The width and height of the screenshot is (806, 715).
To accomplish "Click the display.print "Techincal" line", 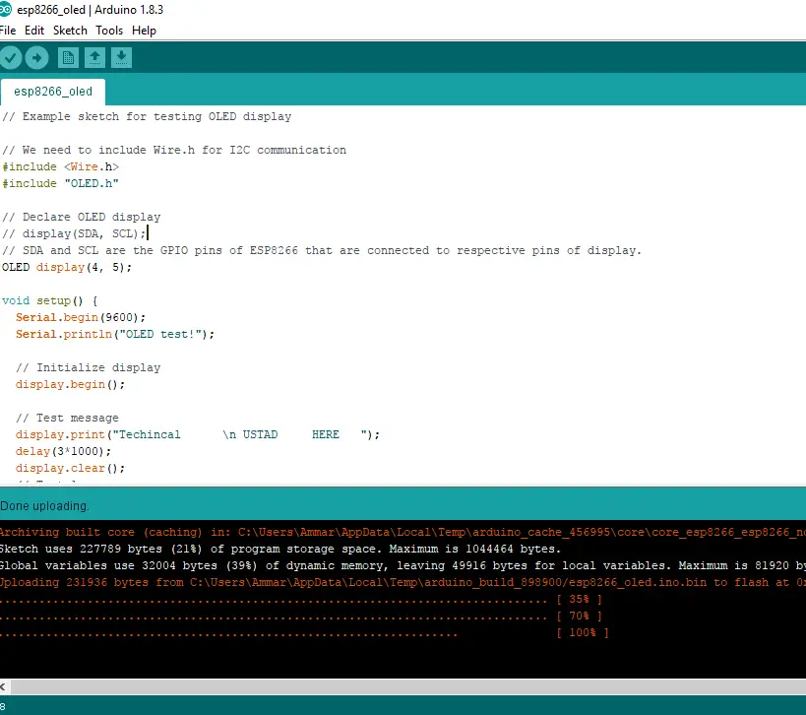I will [197, 434].
